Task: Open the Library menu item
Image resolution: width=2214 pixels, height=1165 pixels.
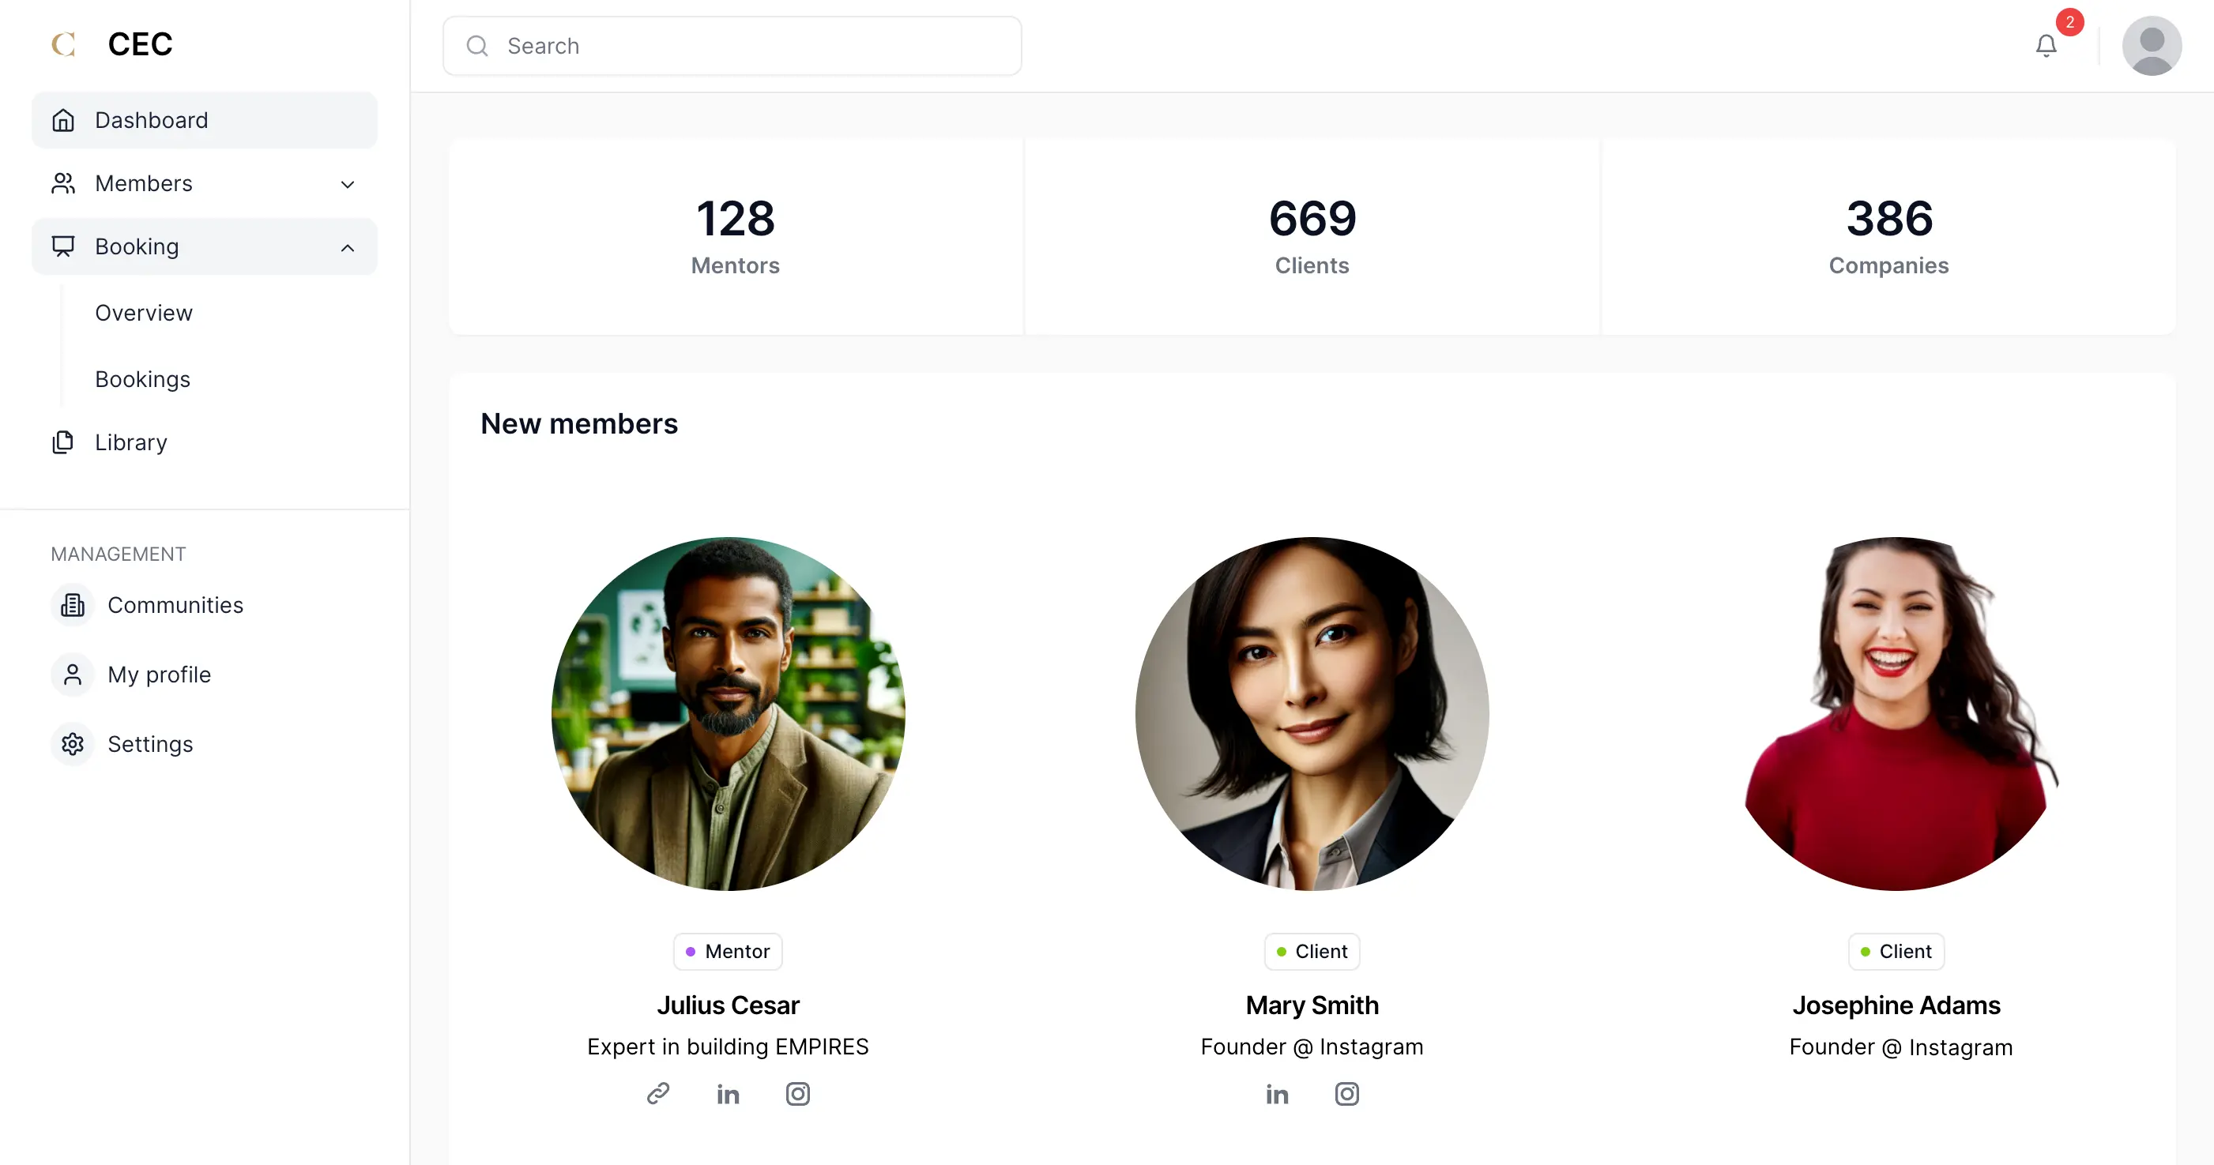Action: 130,442
